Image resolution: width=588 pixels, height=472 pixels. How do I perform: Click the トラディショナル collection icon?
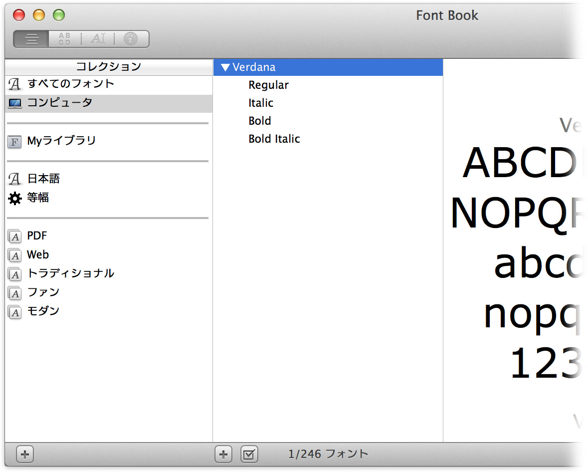click(14, 274)
